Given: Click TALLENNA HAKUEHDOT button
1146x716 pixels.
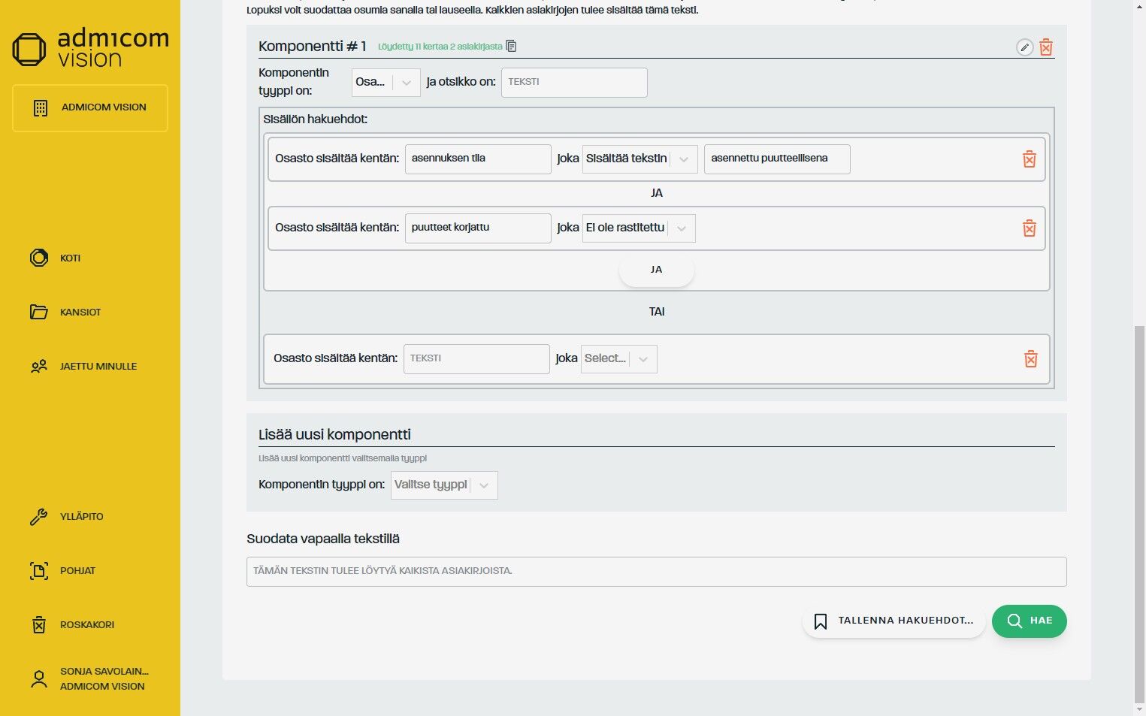Looking at the screenshot, I should 894,621.
